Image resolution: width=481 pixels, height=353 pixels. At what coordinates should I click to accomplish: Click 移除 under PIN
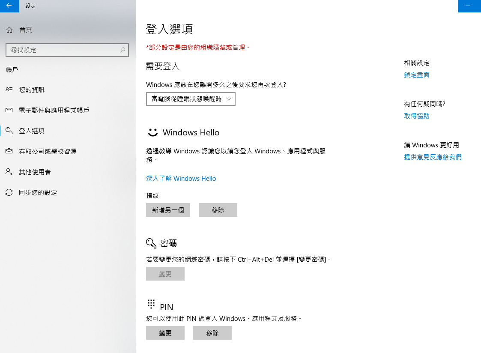coord(212,333)
